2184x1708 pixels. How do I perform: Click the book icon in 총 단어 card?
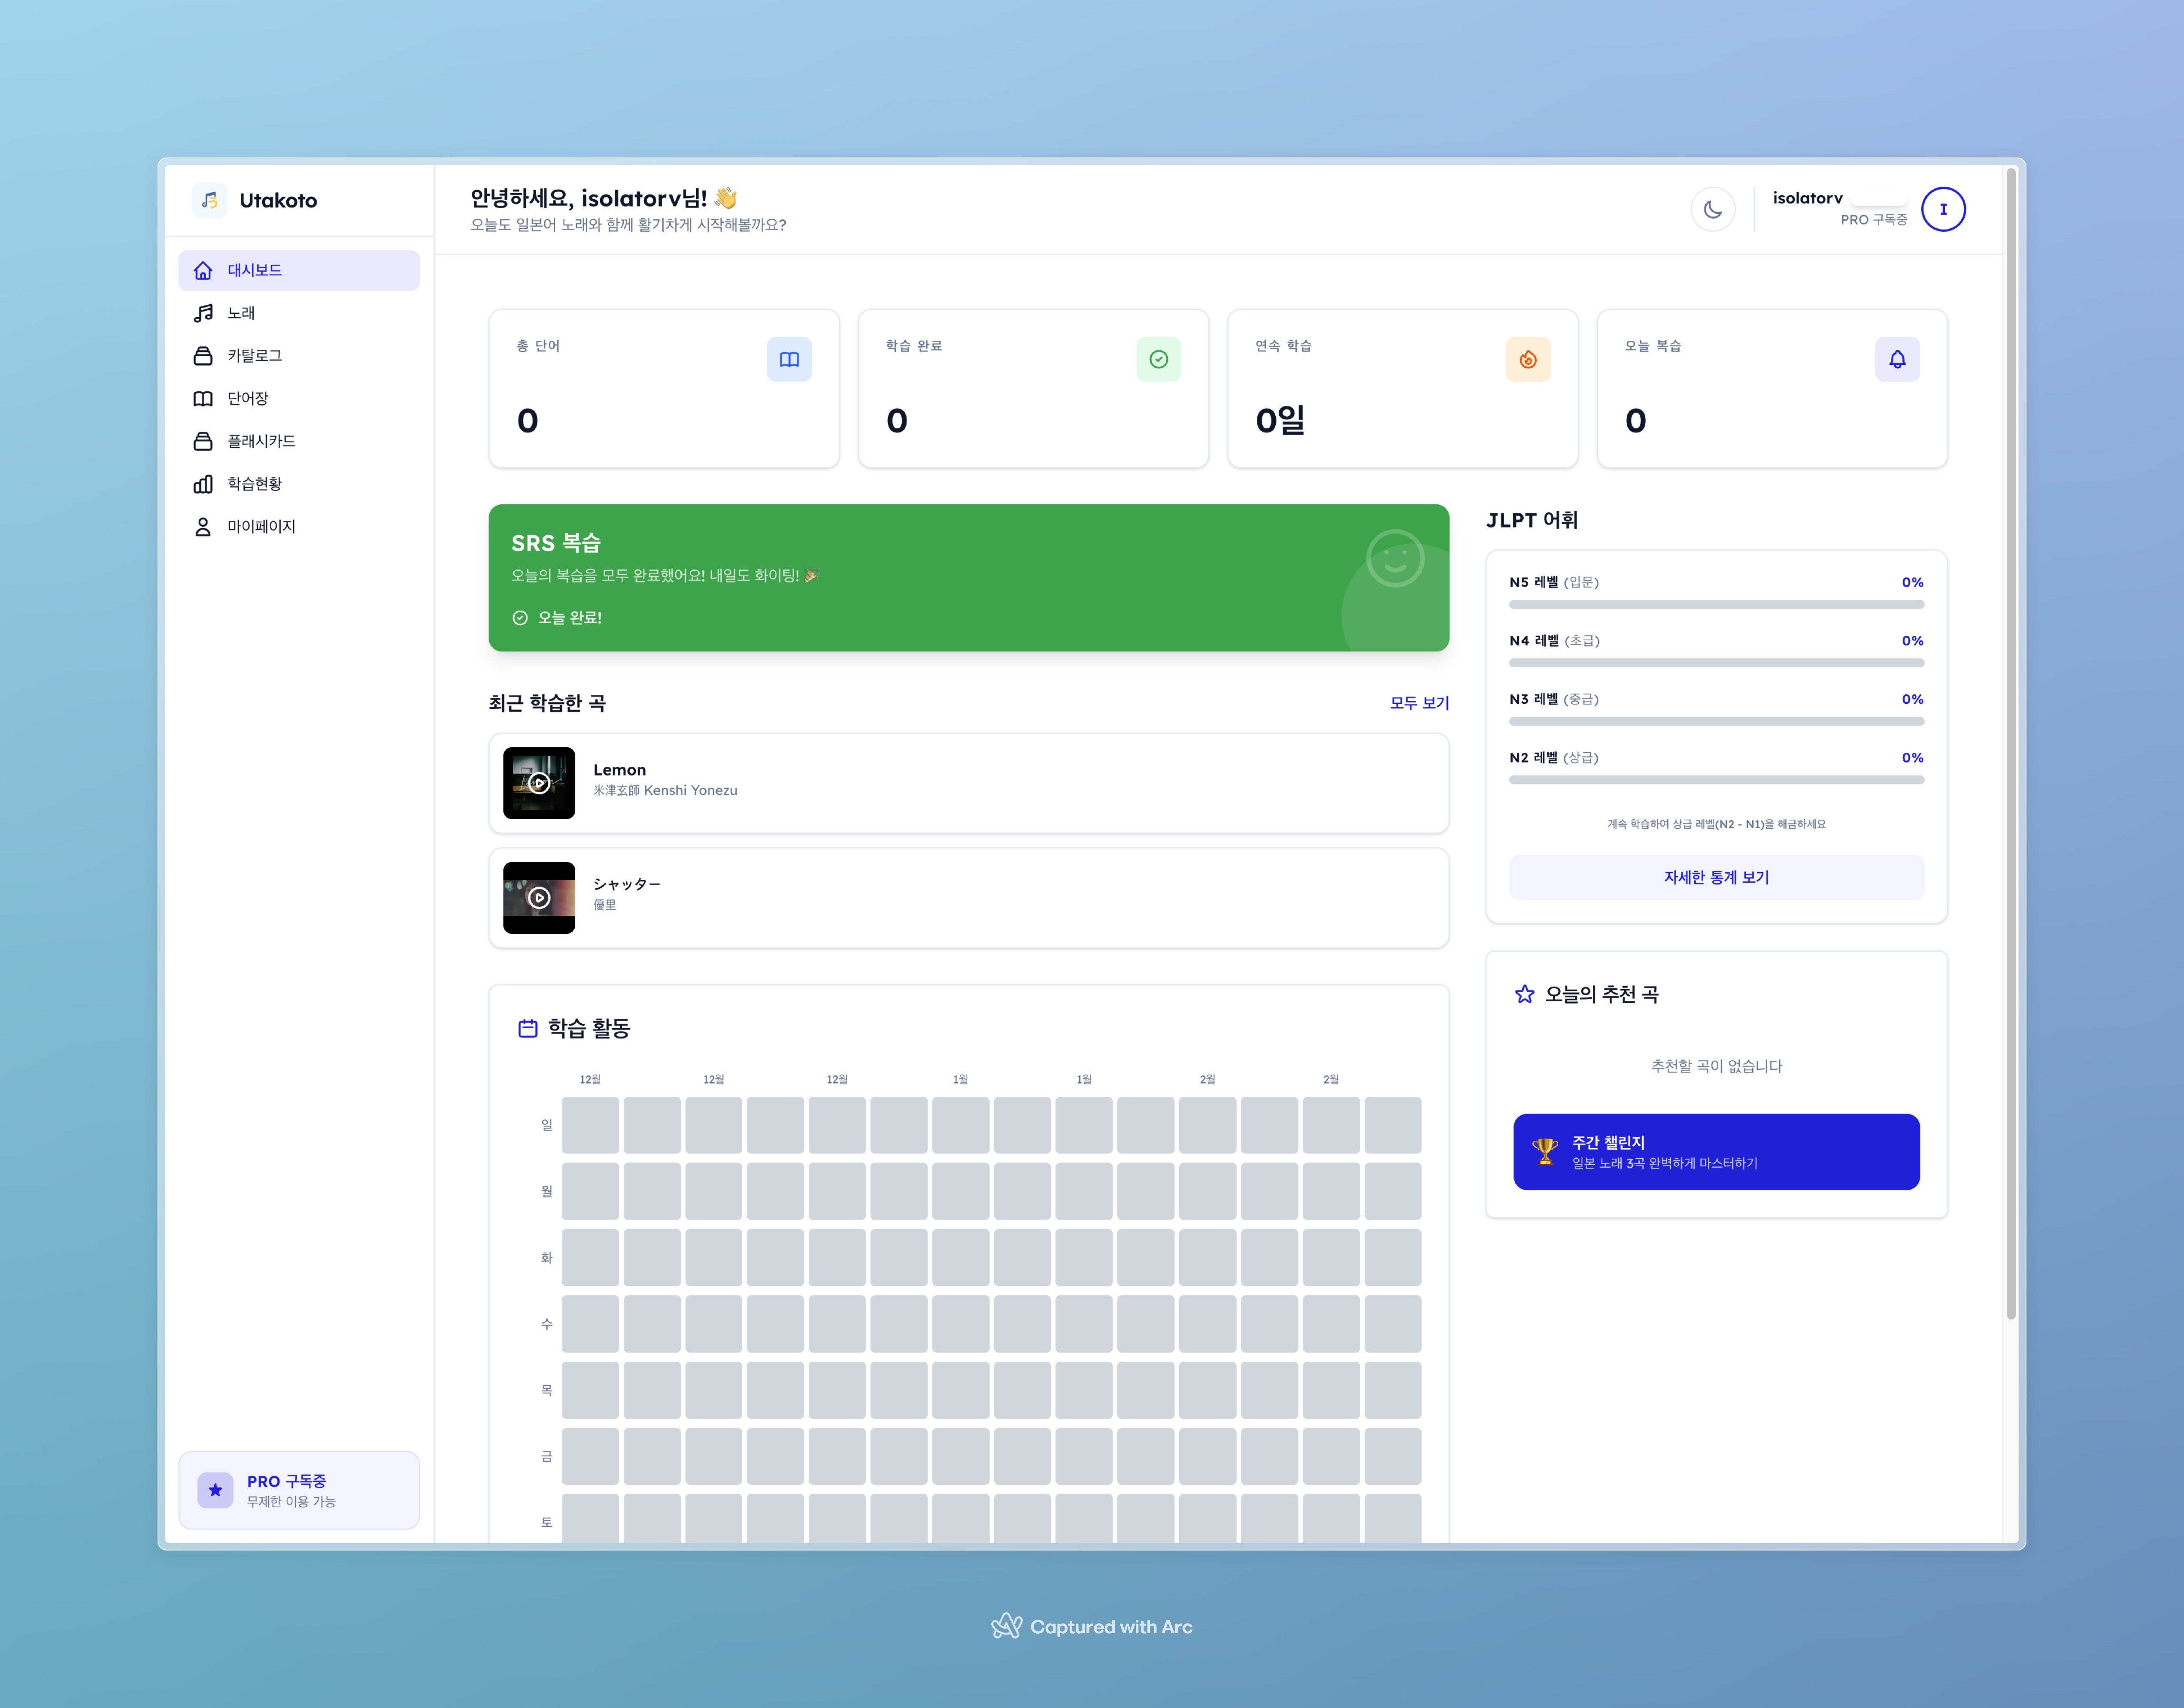(789, 359)
